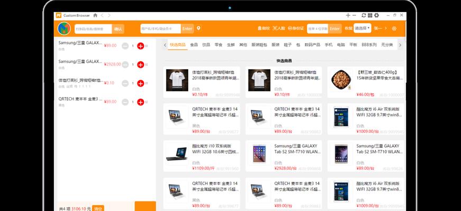Click 确认 button next to barcode field

[x=118, y=29]
